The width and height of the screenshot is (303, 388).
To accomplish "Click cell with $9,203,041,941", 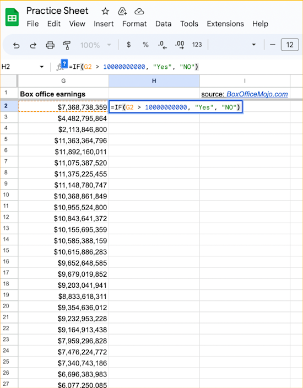I will [63, 284].
